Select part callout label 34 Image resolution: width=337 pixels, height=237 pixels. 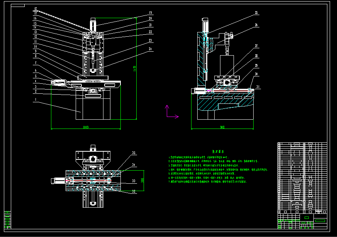pyautogui.click(x=134, y=165)
